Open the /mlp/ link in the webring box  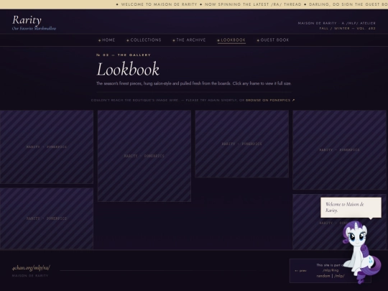339,276
